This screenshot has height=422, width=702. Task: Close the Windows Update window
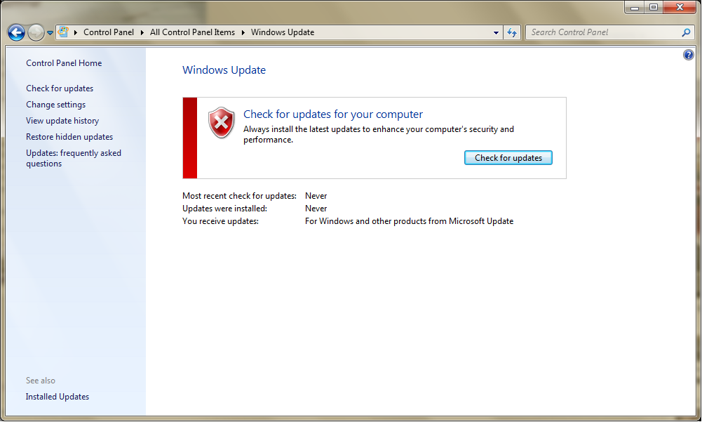click(680, 8)
